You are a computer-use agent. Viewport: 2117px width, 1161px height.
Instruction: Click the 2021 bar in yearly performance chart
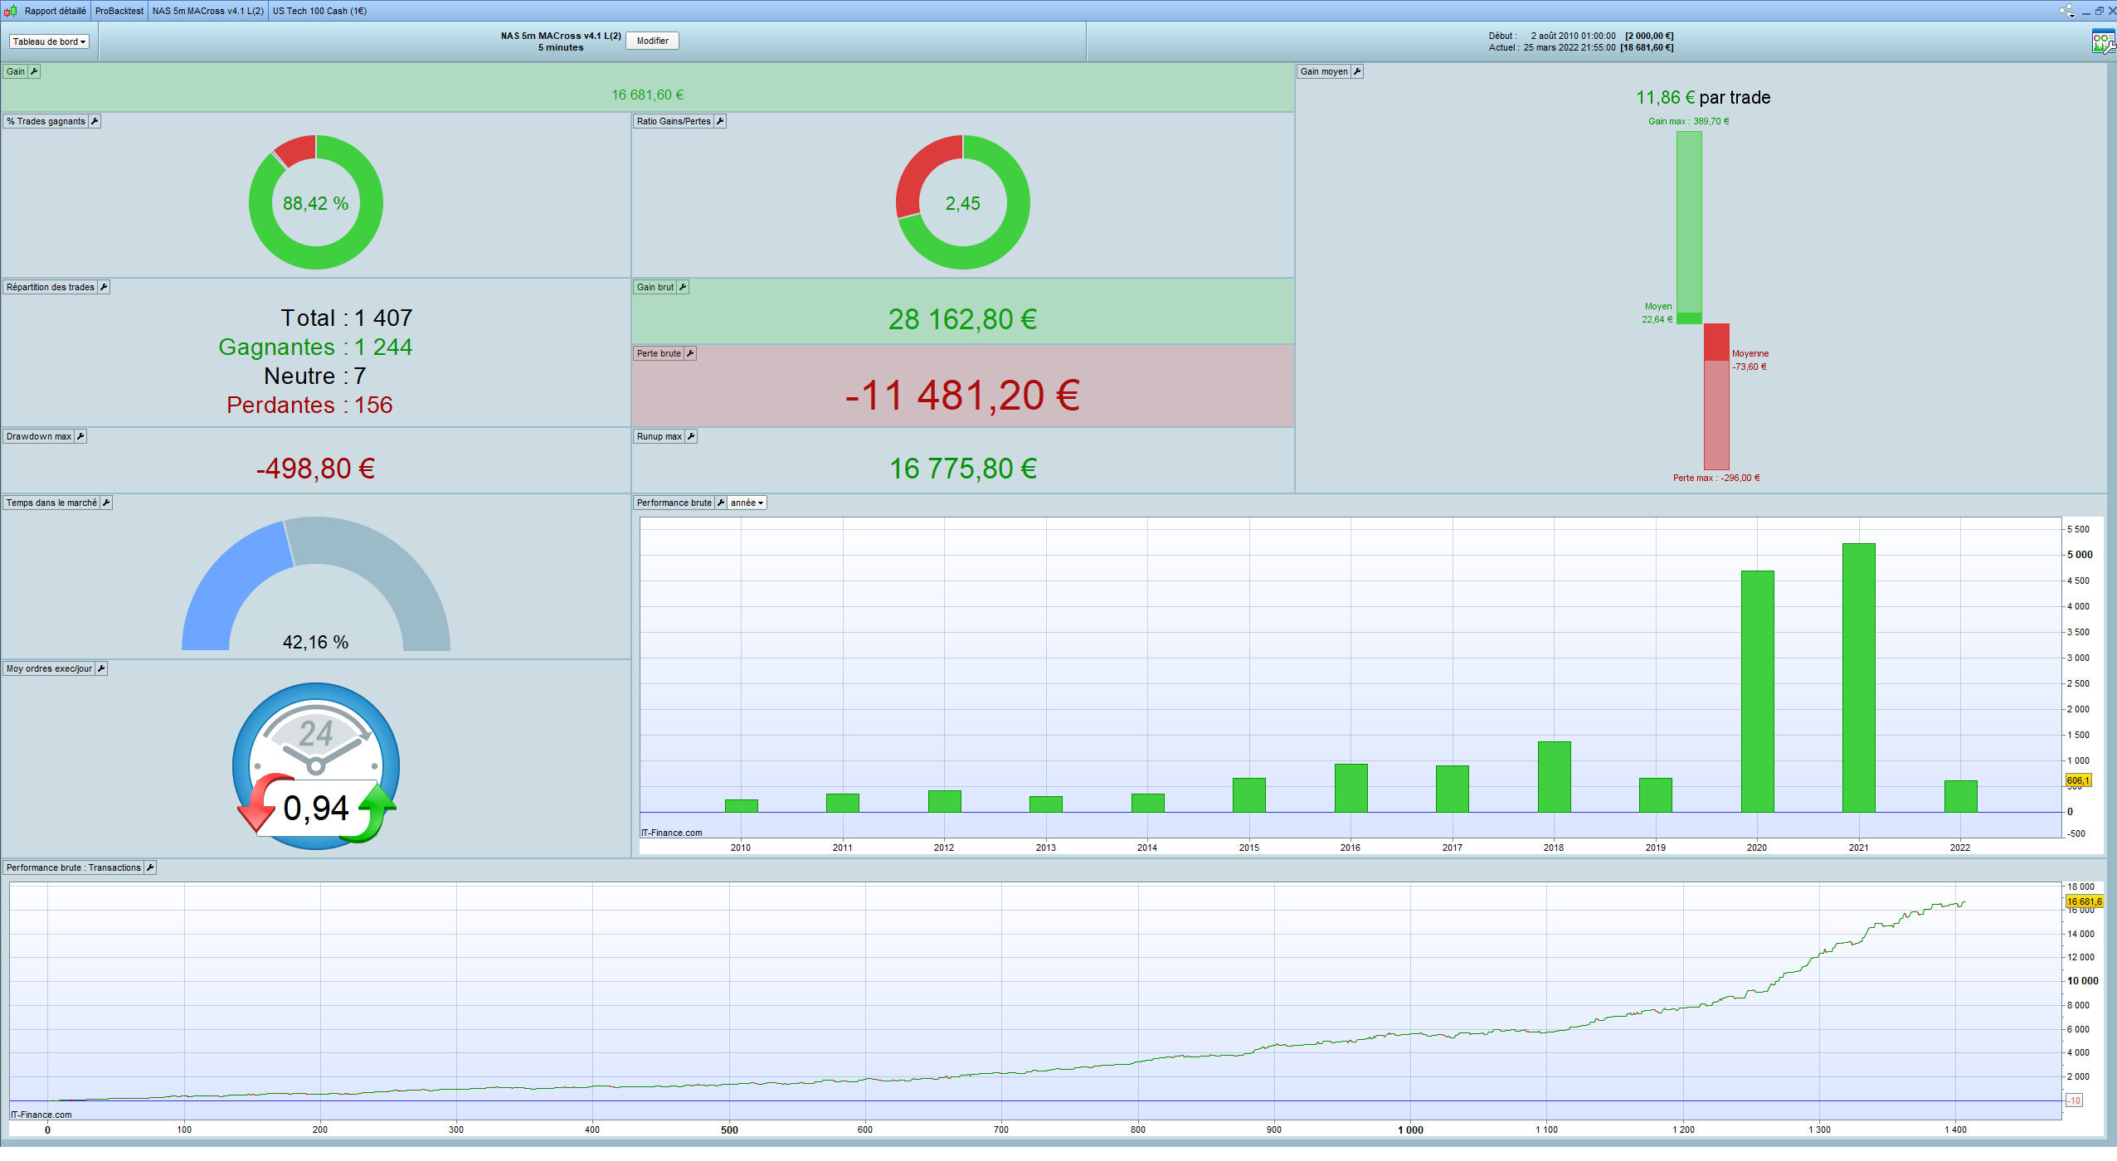pyautogui.click(x=1858, y=677)
